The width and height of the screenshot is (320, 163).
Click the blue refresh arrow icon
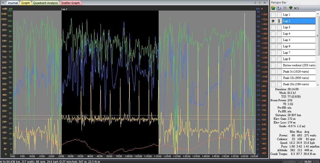[x=279, y=8]
